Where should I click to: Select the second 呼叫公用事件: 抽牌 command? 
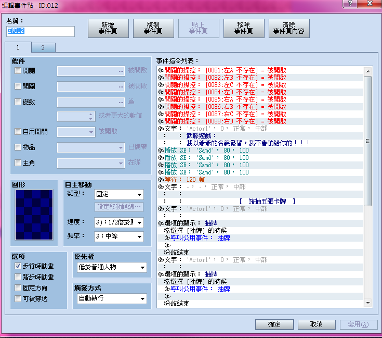click(260, 289)
